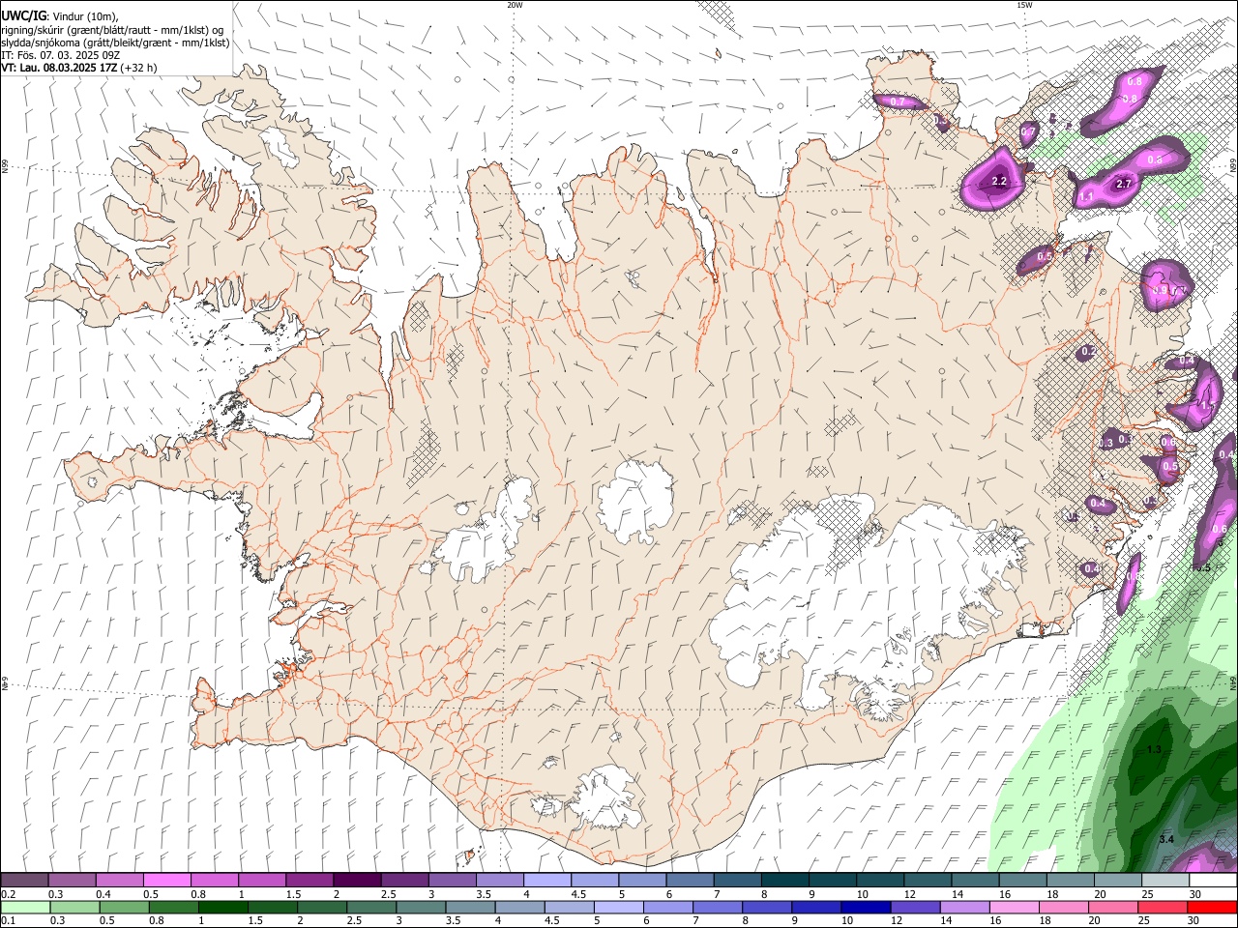This screenshot has width=1238, height=928.
Task: Click the '3.4' value in the green rain area
Action: tap(1166, 840)
